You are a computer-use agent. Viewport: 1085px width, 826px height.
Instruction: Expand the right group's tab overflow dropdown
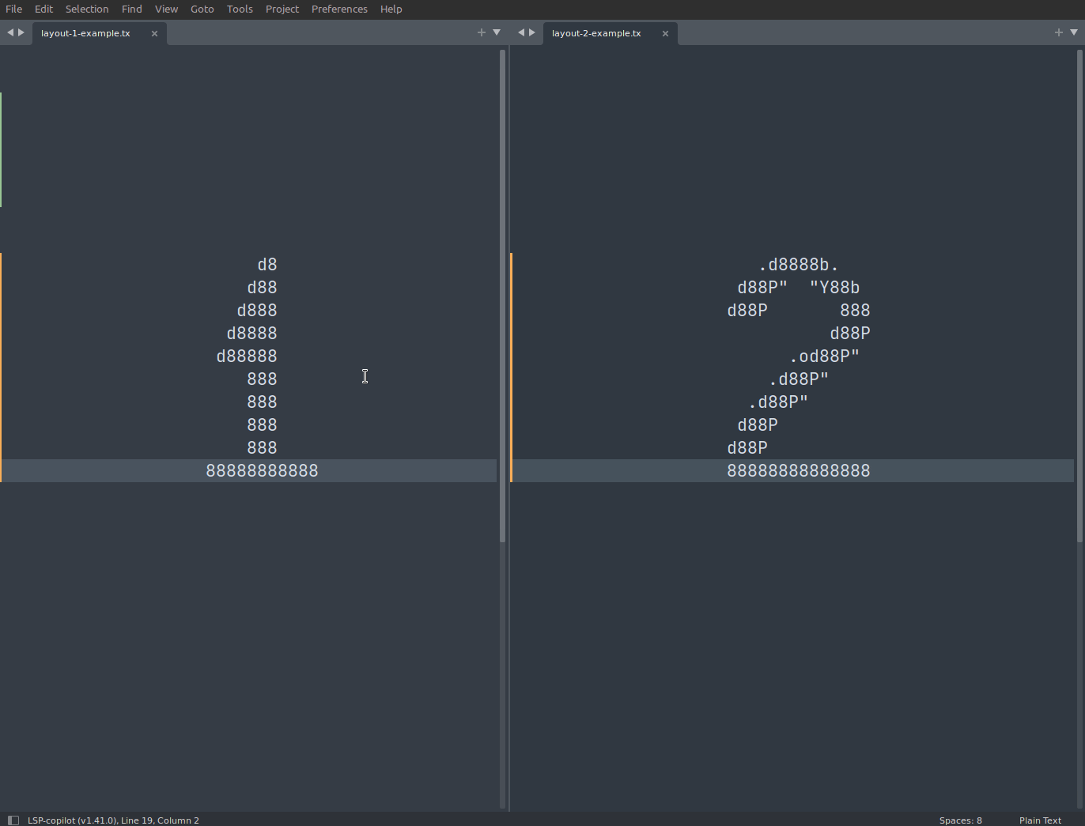tap(1073, 32)
